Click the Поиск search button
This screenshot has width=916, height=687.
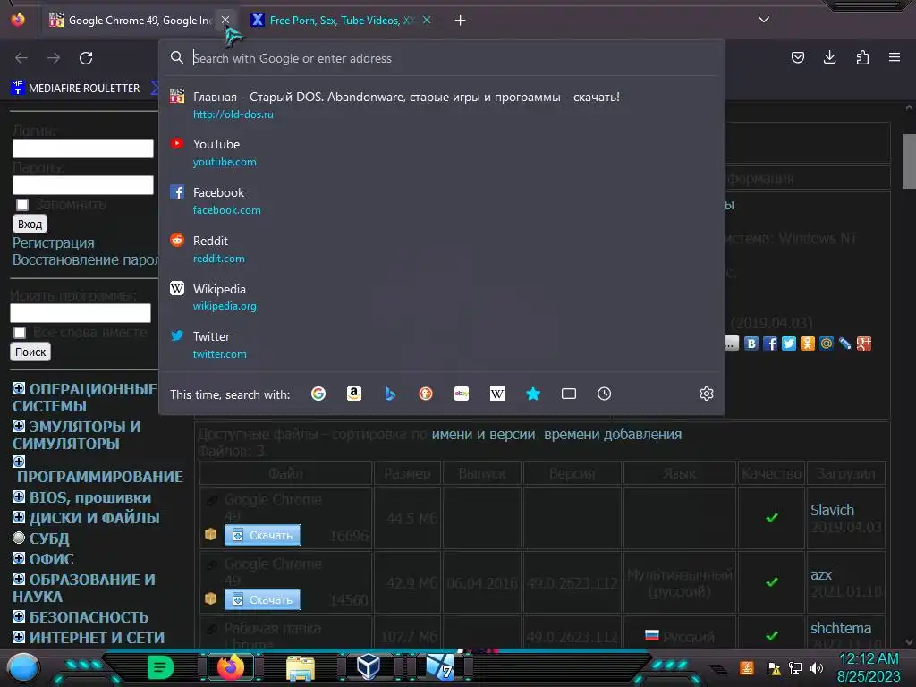30,352
